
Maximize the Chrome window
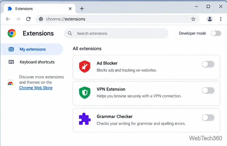tap(208, 7)
